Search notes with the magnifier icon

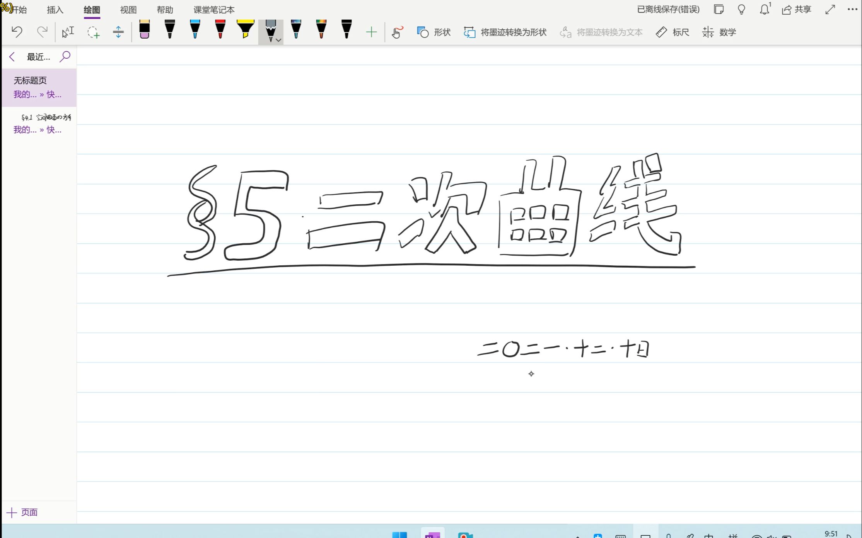click(x=65, y=57)
